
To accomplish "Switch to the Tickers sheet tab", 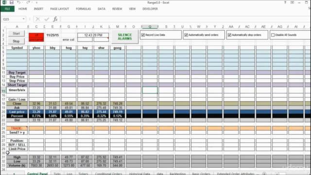I will (83, 174).
